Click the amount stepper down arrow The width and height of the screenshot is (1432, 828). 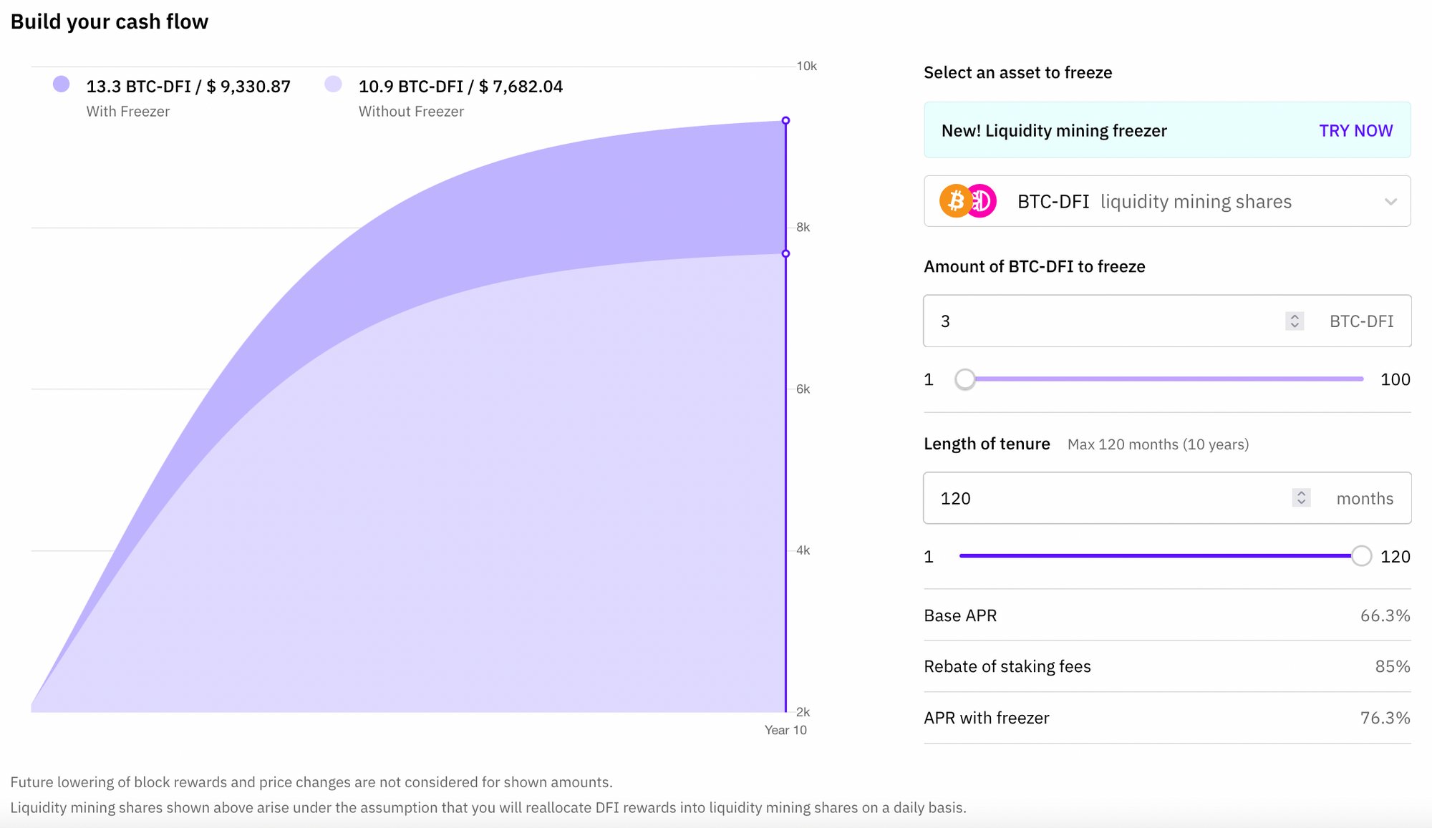coord(1294,326)
